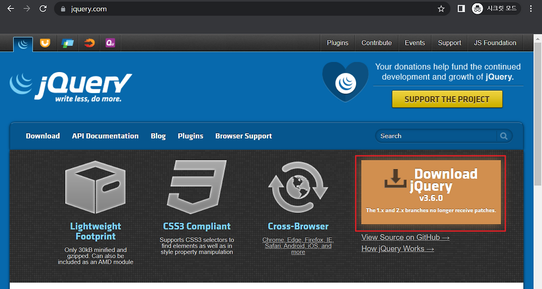
Task: Click the heart donation icon
Action: pos(346,83)
